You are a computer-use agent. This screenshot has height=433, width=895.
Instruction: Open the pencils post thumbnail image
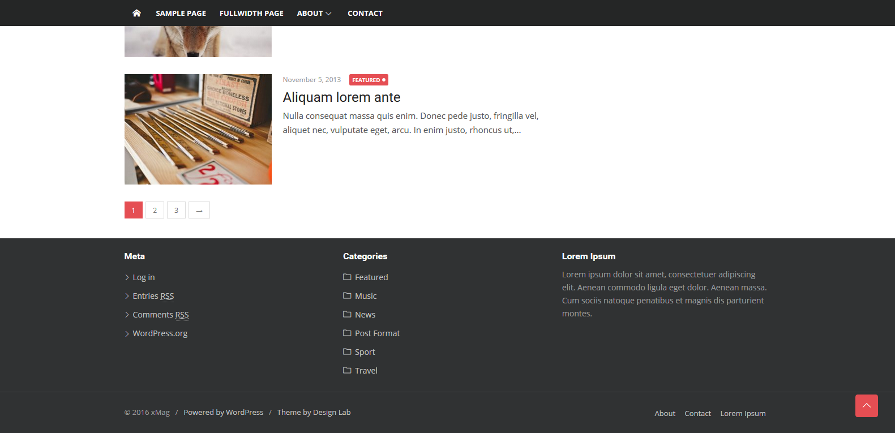[198, 129]
